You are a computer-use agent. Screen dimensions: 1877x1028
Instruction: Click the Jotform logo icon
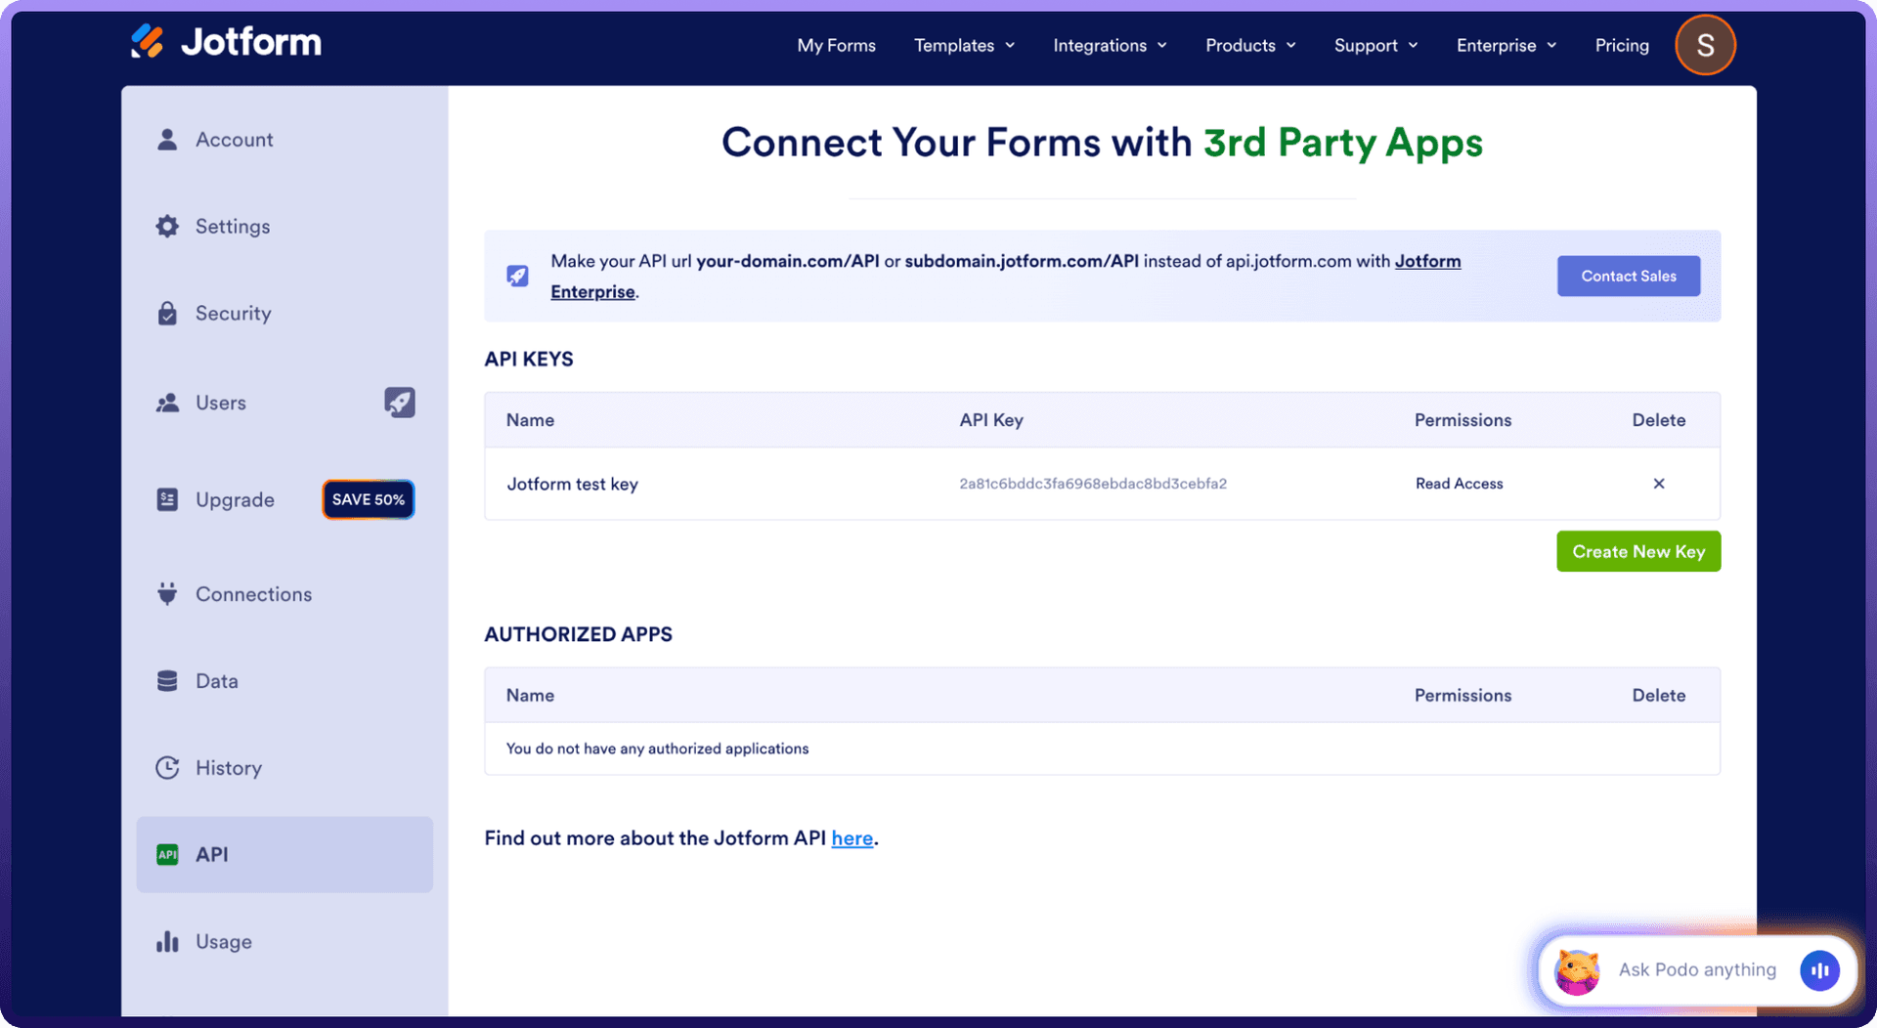pyautogui.click(x=148, y=42)
